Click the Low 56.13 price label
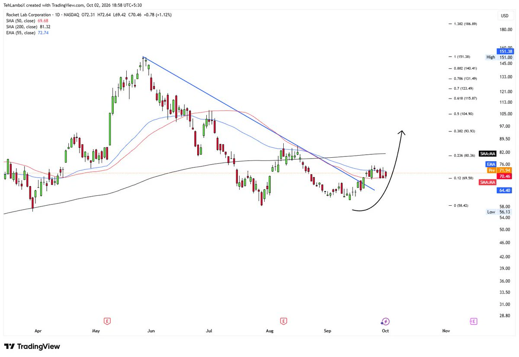The image size is (519, 357). click(499, 212)
